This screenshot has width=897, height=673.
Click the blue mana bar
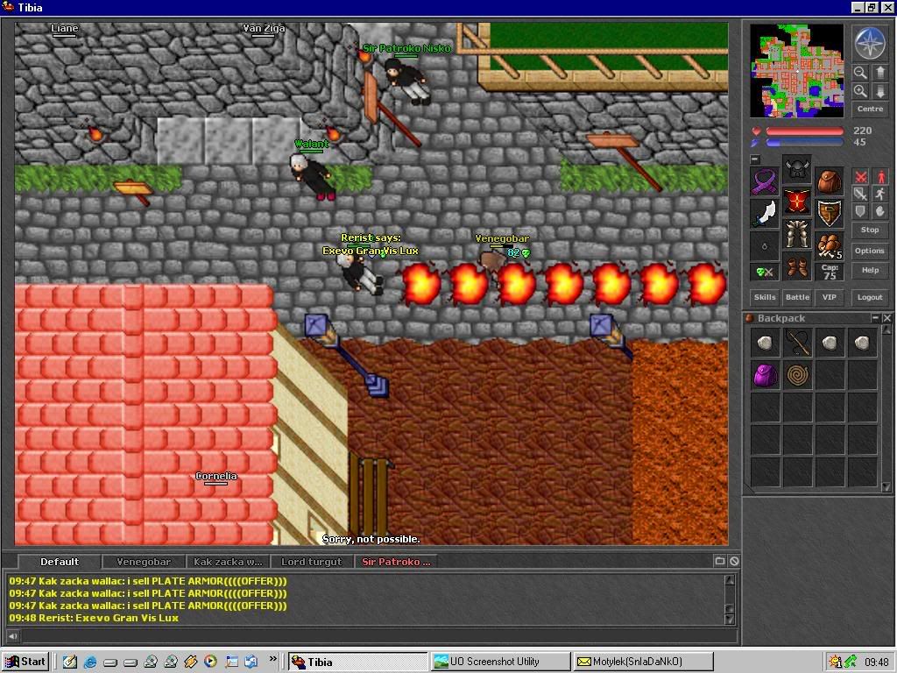[x=804, y=143]
